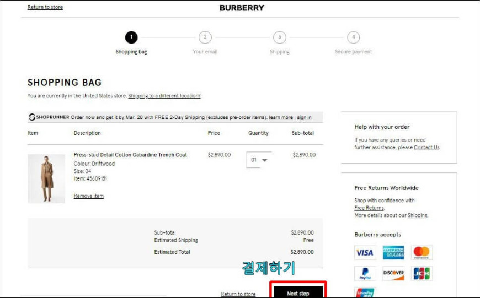480x298 pixels.
Task: Click Return to store link at top
Action: click(45, 7)
